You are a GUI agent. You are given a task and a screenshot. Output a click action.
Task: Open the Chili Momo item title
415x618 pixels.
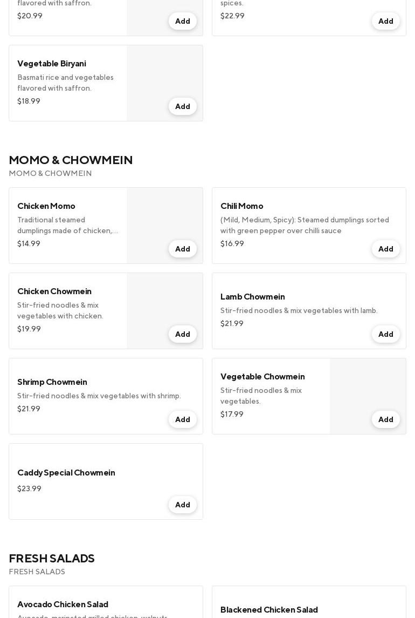coord(241,206)
